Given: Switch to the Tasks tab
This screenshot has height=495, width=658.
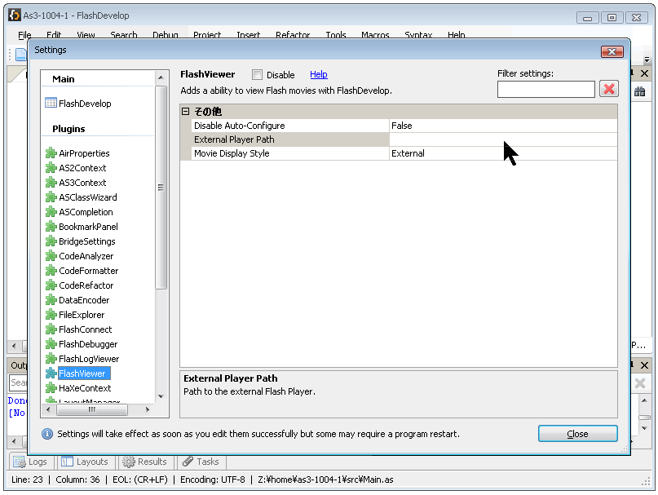Looking at the screenshot, I should pyautogui.click(x=201, y=462).
